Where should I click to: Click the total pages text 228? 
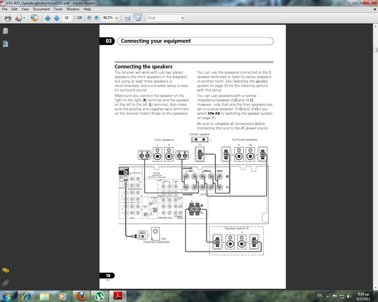point(79,18)
